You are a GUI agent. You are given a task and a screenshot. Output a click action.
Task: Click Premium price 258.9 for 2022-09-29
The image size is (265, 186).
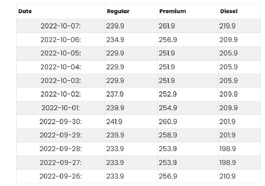pos(168,135)
